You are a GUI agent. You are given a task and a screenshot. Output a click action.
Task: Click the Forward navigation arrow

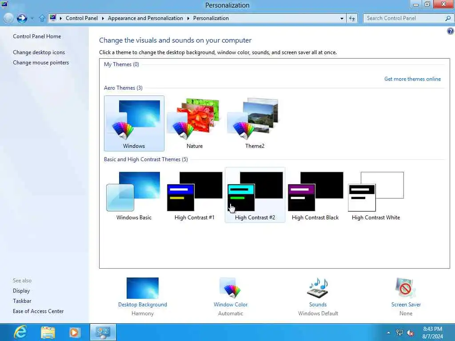tap(22, 18)
